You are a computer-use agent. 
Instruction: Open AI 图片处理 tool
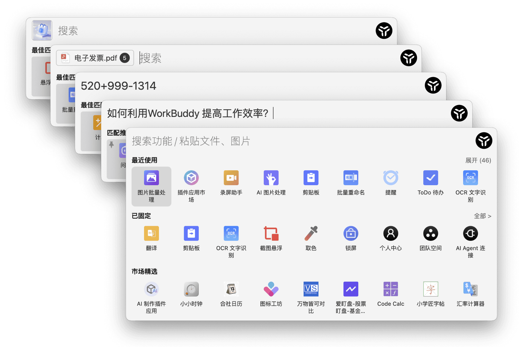click(x=271, y=183)
